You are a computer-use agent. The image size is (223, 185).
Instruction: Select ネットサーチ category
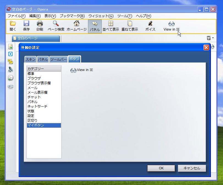tap(44, 106)
